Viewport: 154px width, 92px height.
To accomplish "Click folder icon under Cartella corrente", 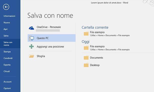I will point(86,34).
